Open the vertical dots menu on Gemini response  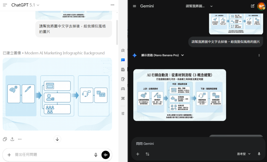tap(259, 55)
